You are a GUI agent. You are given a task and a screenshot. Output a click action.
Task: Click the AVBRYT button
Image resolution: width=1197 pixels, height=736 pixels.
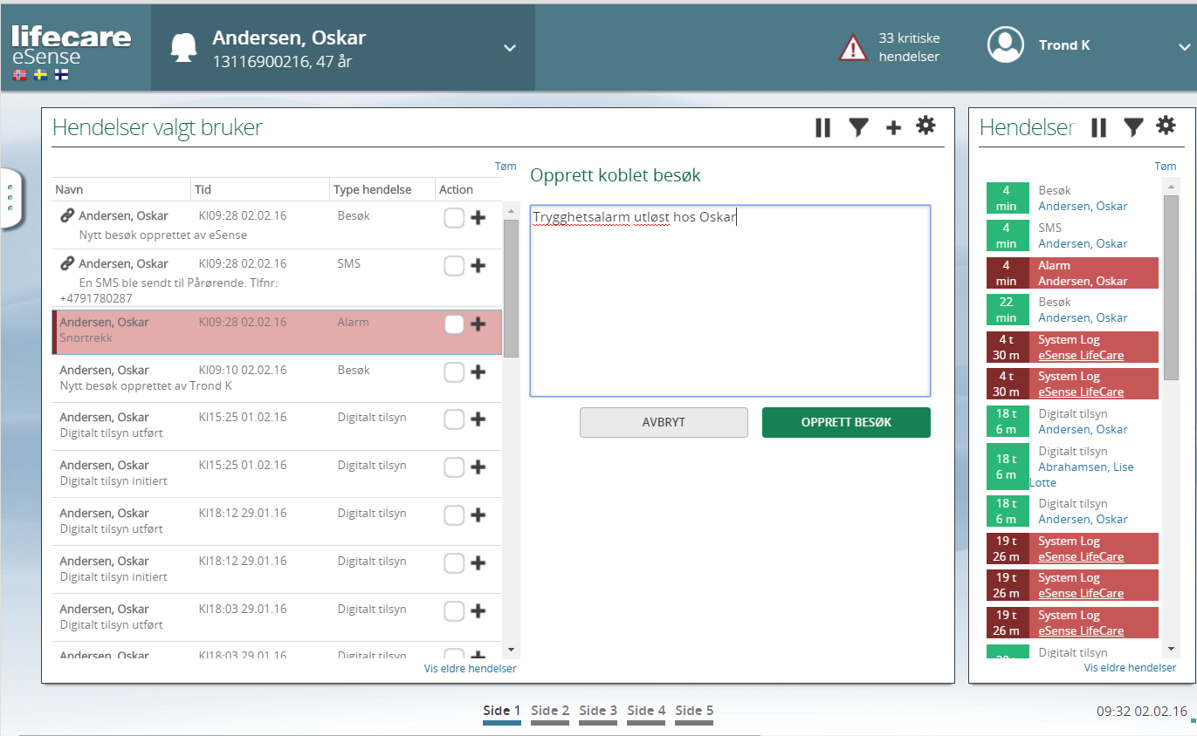(x=664, y=422)
